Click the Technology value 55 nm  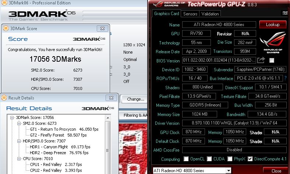coord(197,43)
